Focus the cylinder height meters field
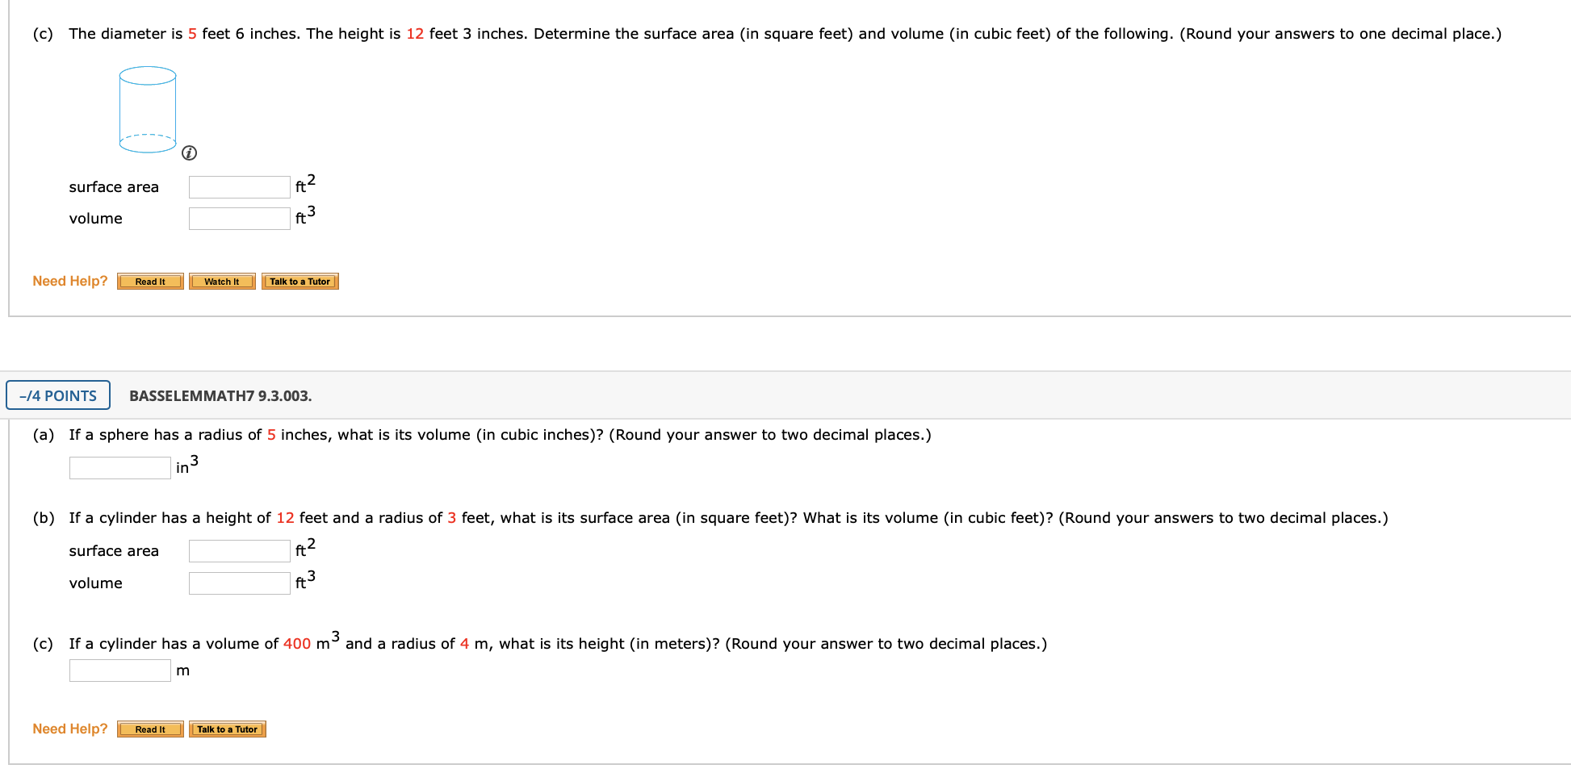1571x773 pixels. pos(120,671)
